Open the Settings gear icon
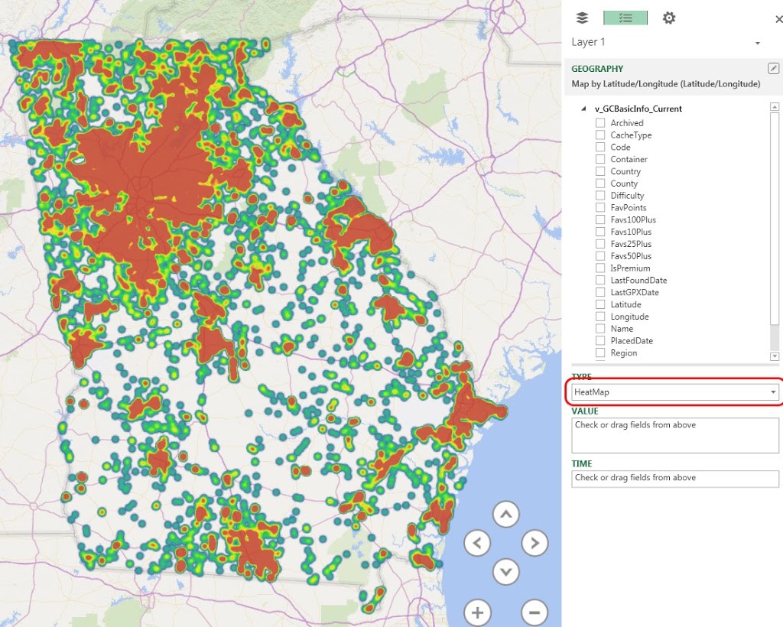The image size is (783, 627). coord(668,18)
